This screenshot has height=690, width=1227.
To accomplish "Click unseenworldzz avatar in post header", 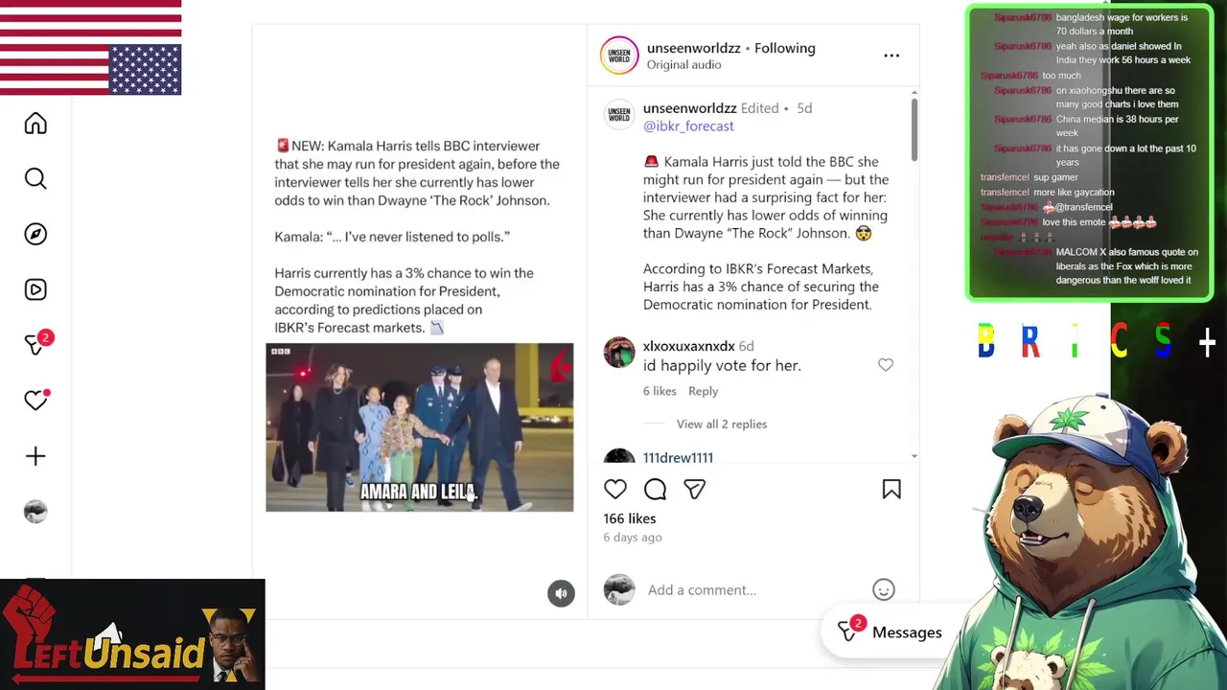I will point(619,56).
